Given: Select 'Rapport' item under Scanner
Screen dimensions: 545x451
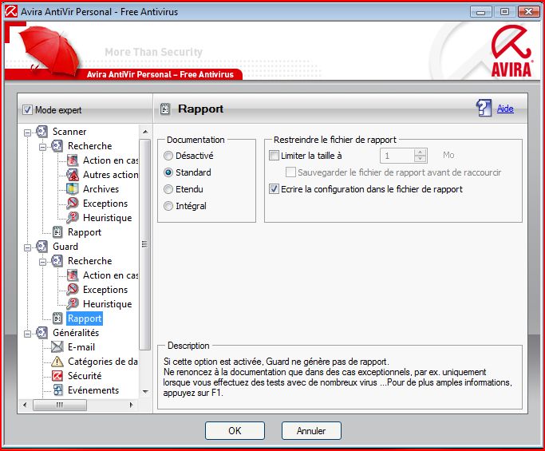Looking at the screenshot, I should (x=85, y=232).
